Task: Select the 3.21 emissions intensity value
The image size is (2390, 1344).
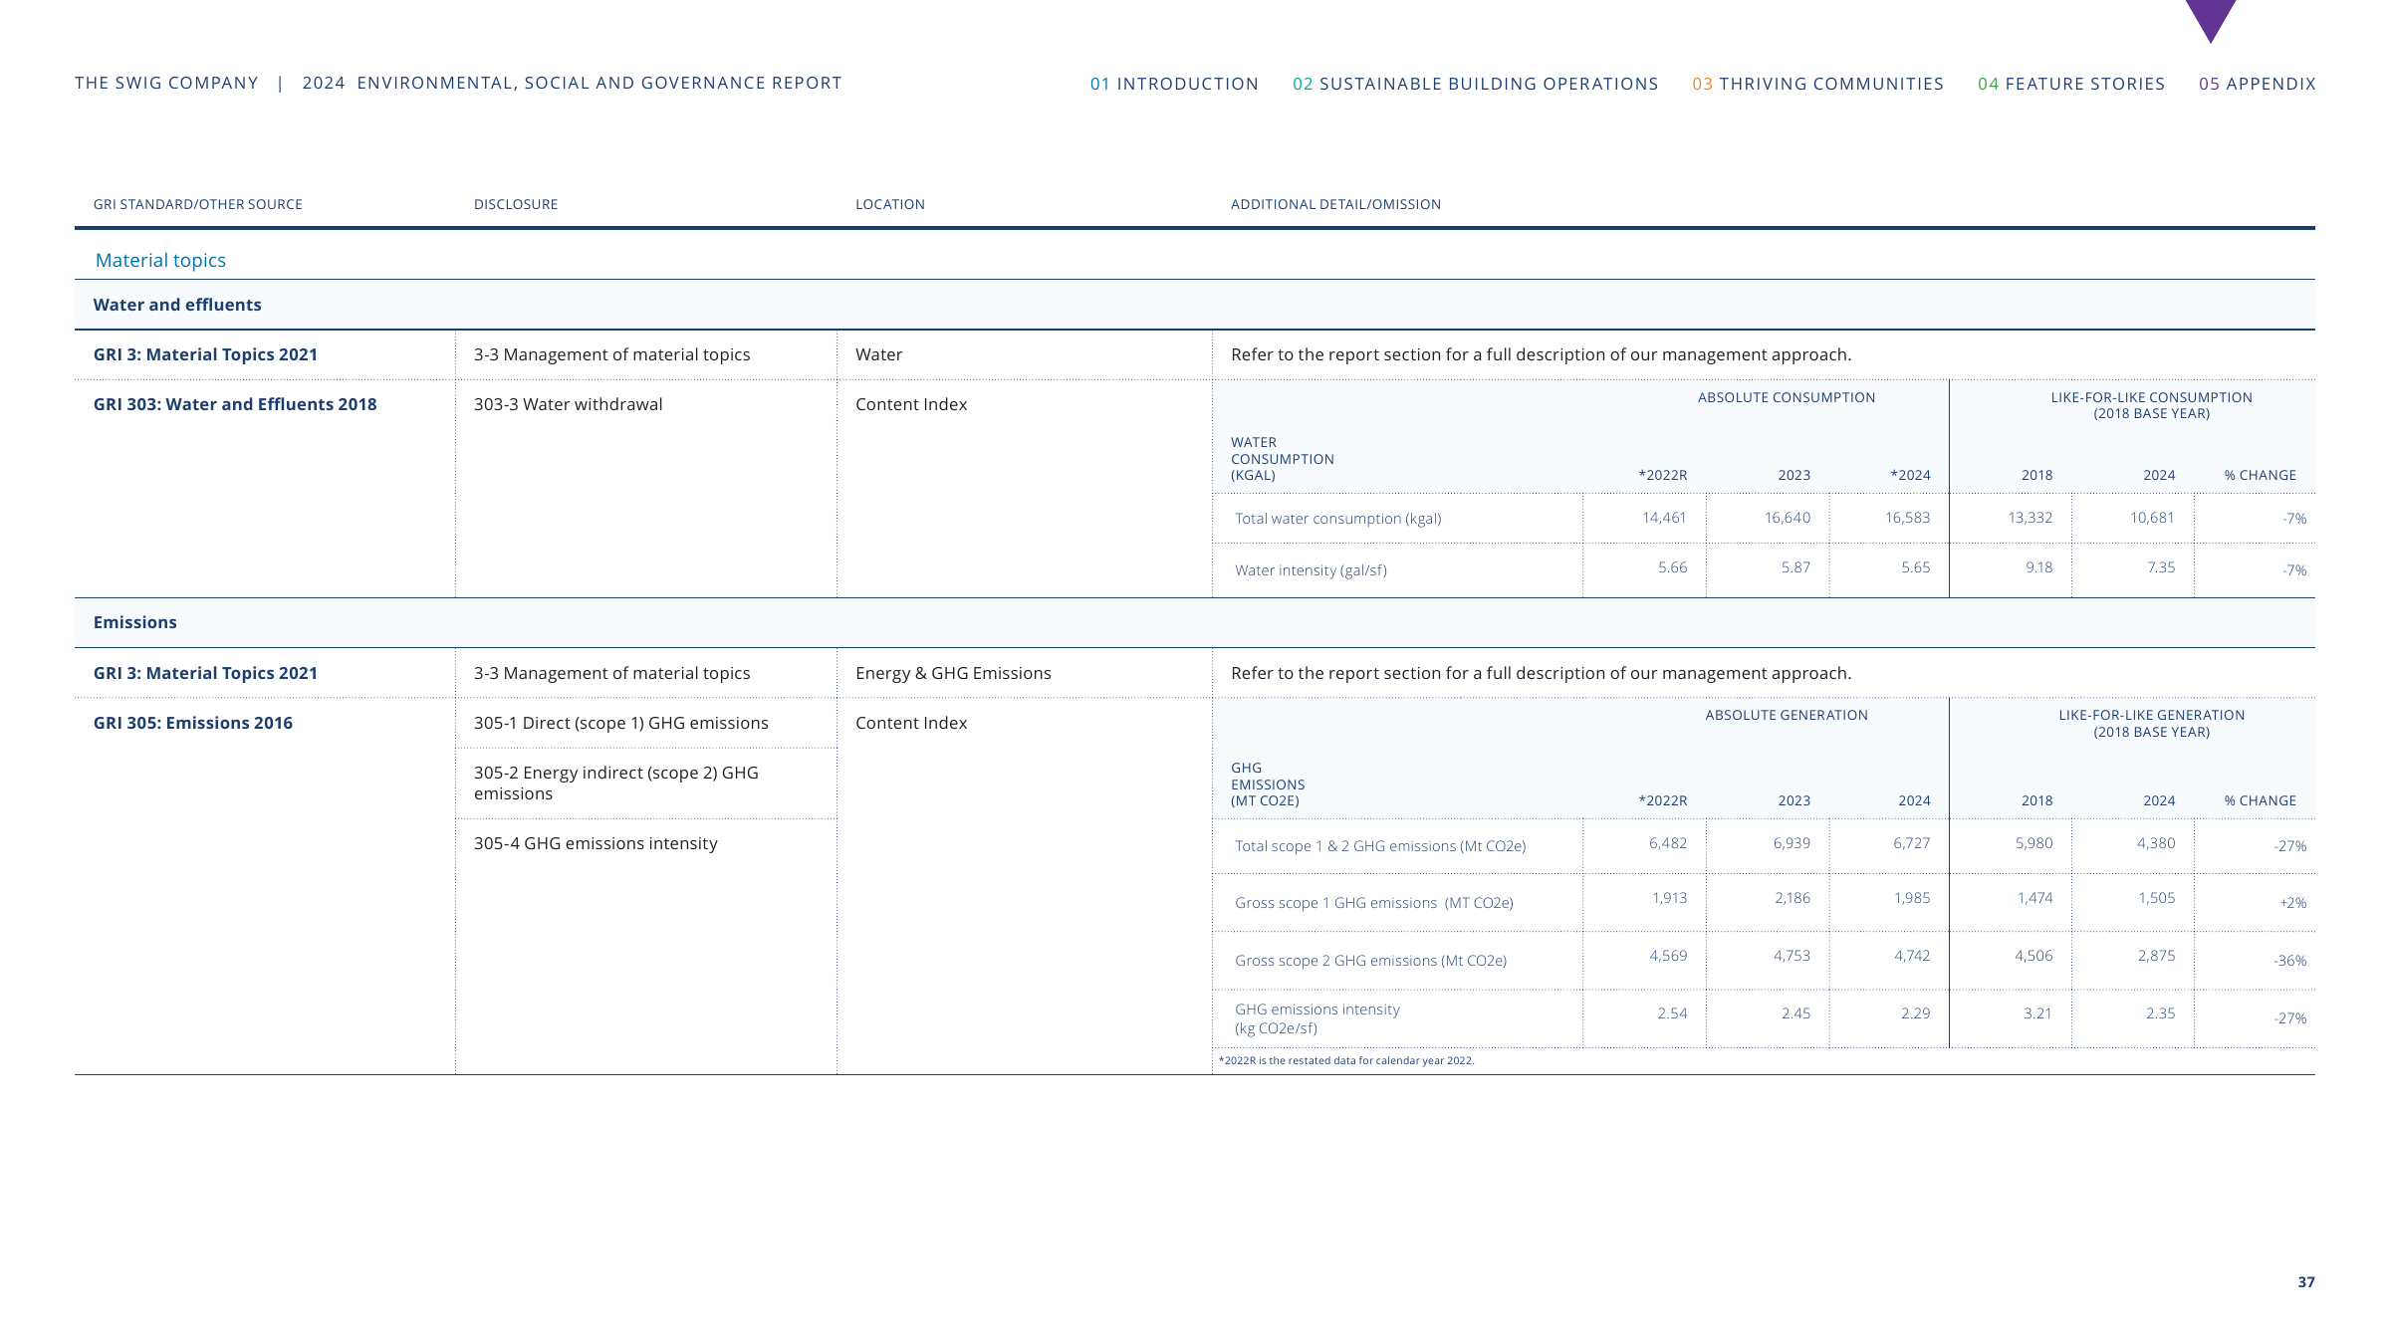Action: [x=2037, y=1013]
